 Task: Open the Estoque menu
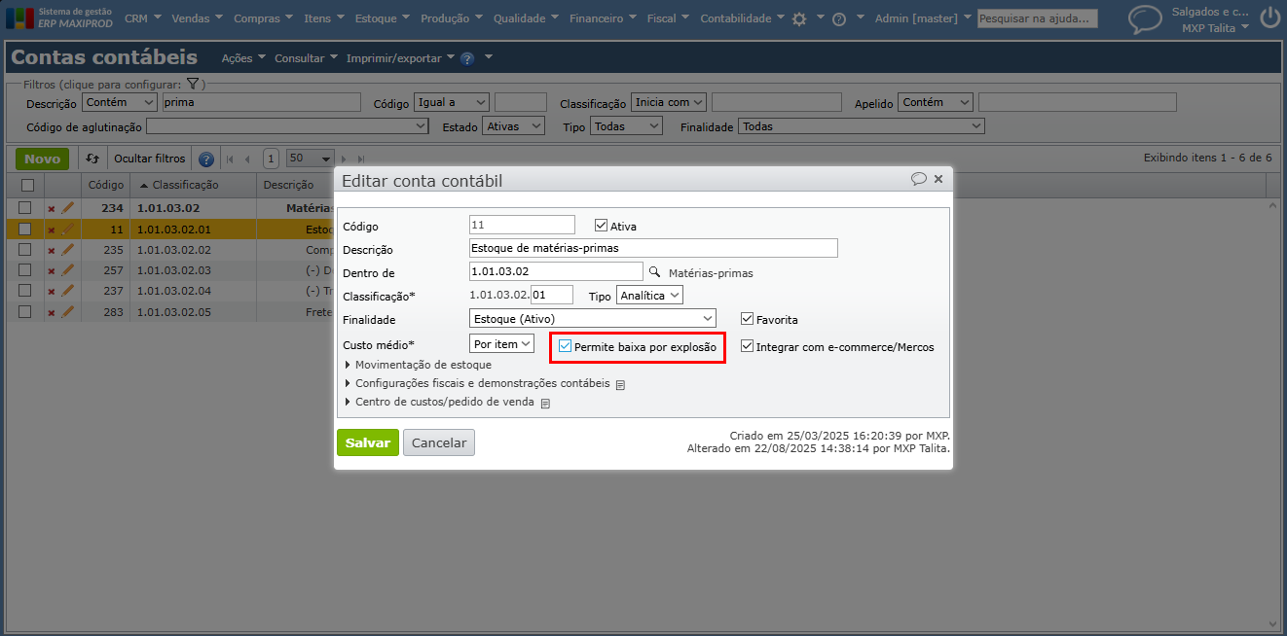(x=381, y=18)
